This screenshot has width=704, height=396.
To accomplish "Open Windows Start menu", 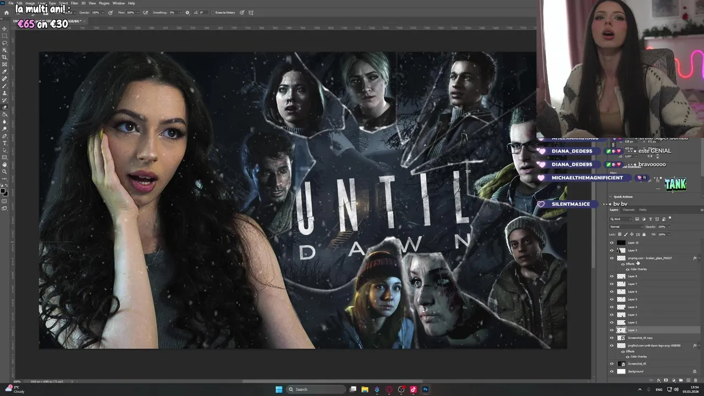I will click(x=279, y=389).
